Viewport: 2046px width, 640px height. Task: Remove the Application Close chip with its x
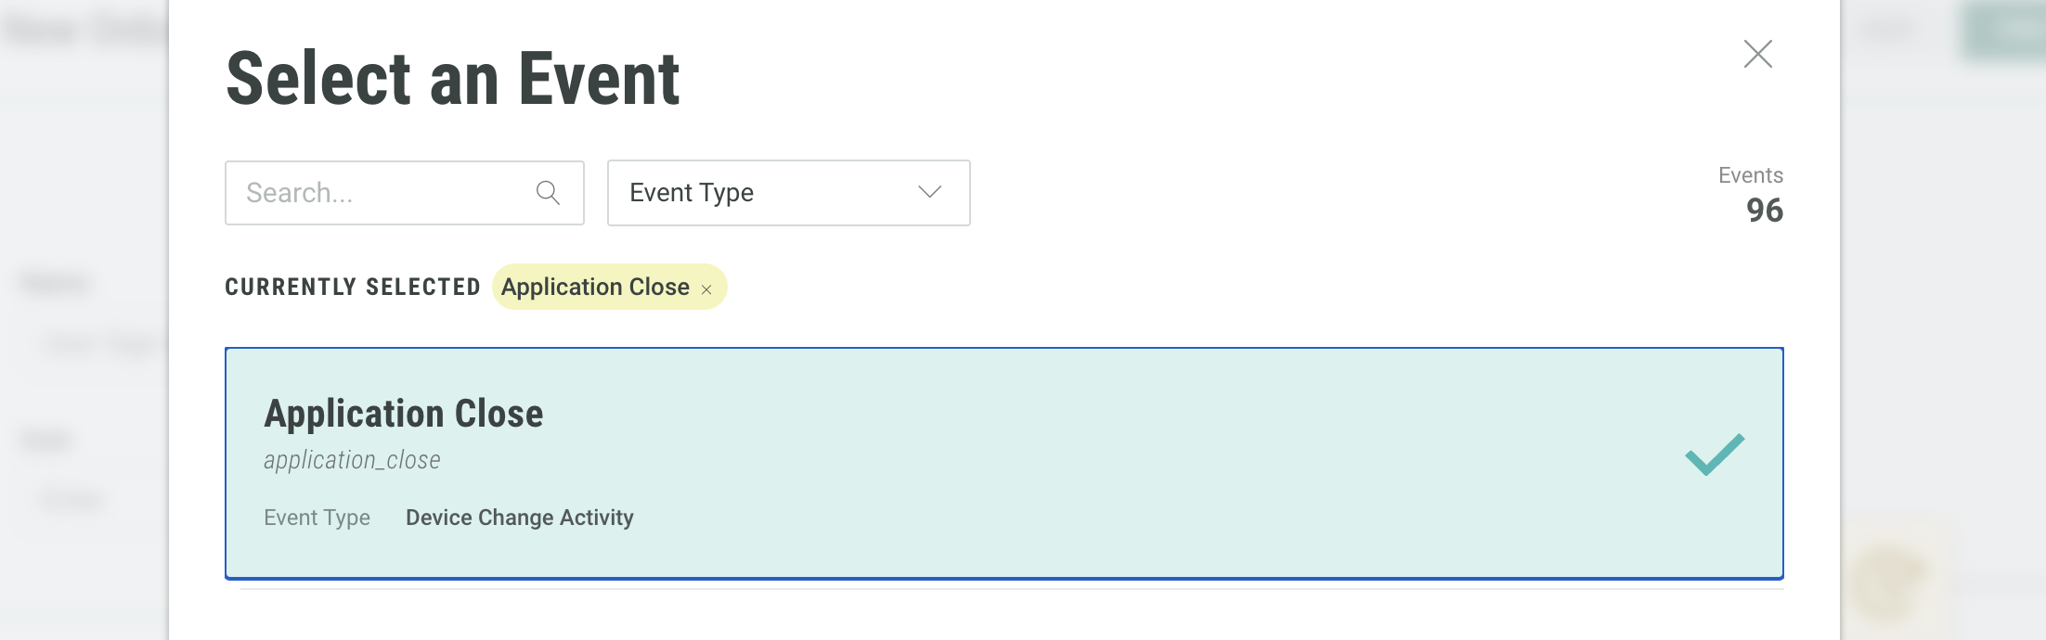tap(706, 289)
